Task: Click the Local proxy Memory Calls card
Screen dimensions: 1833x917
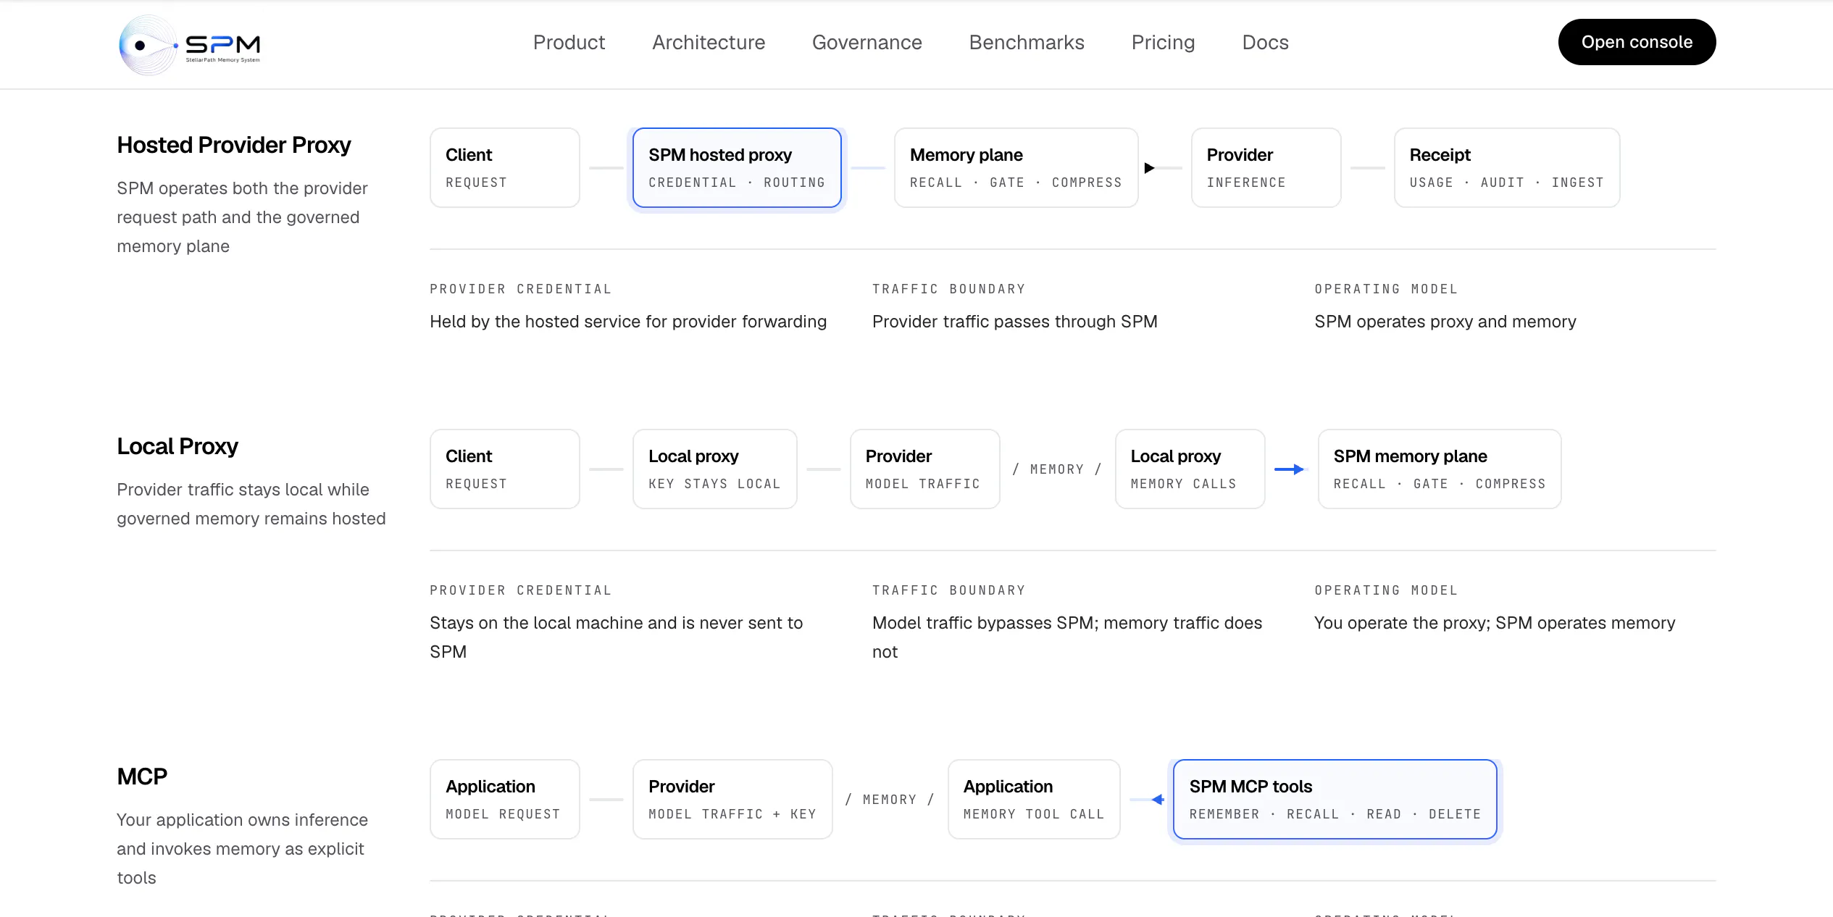Action: tap(1190, 469)
